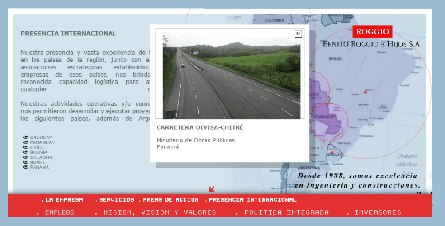
Task: Click the eye icon beside PARAGUAY
Action: (26, 142)
